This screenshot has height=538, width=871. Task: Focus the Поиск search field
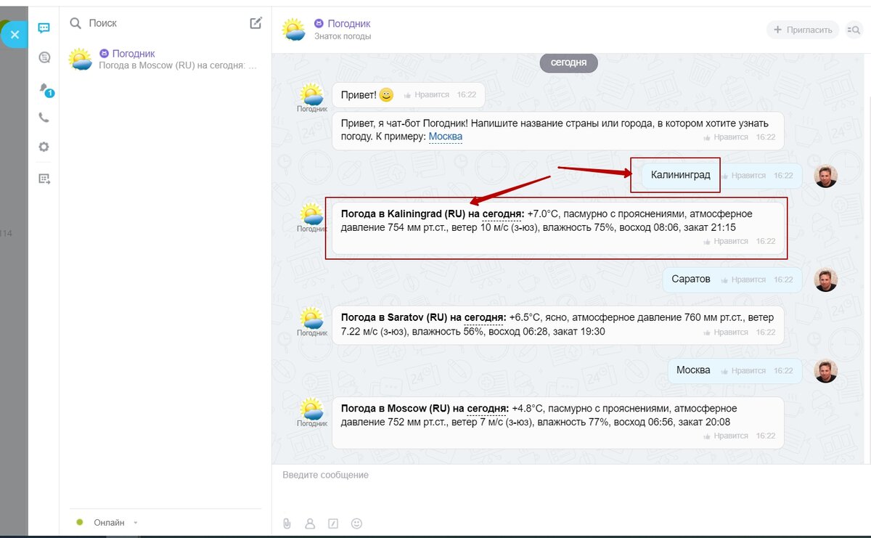coord(165,23)
